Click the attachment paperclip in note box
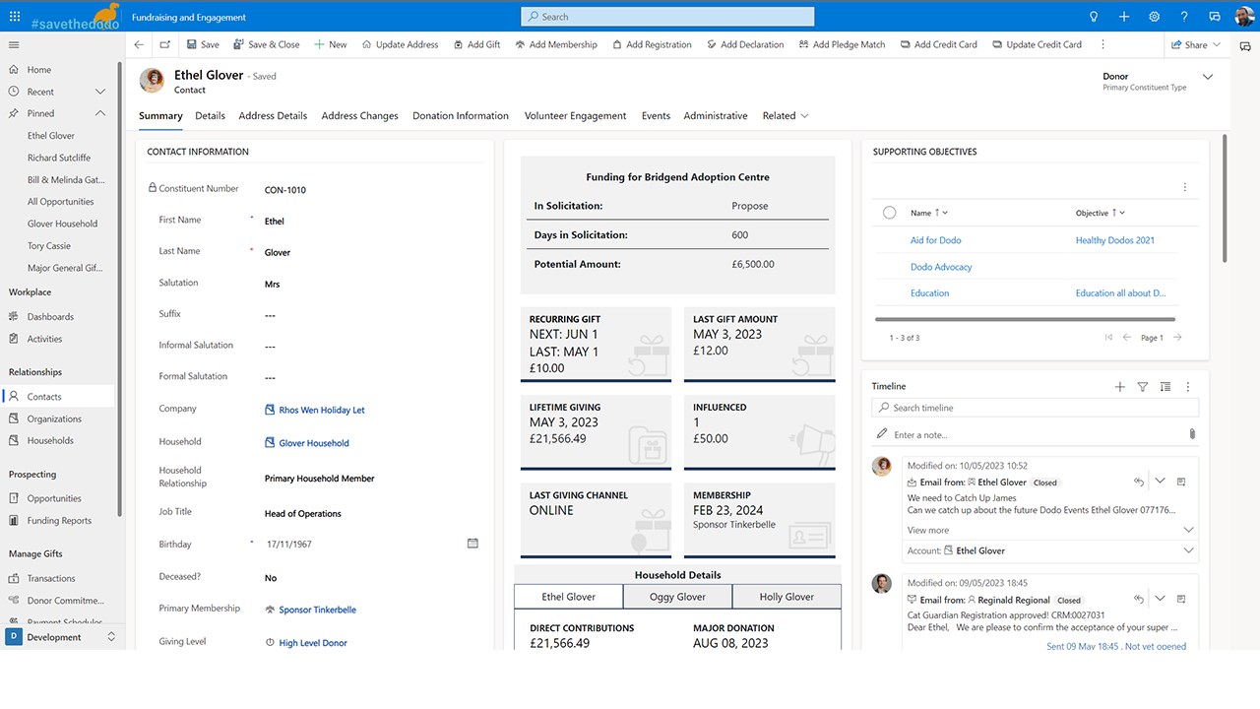1260x709 pixels. point(1192,434)
